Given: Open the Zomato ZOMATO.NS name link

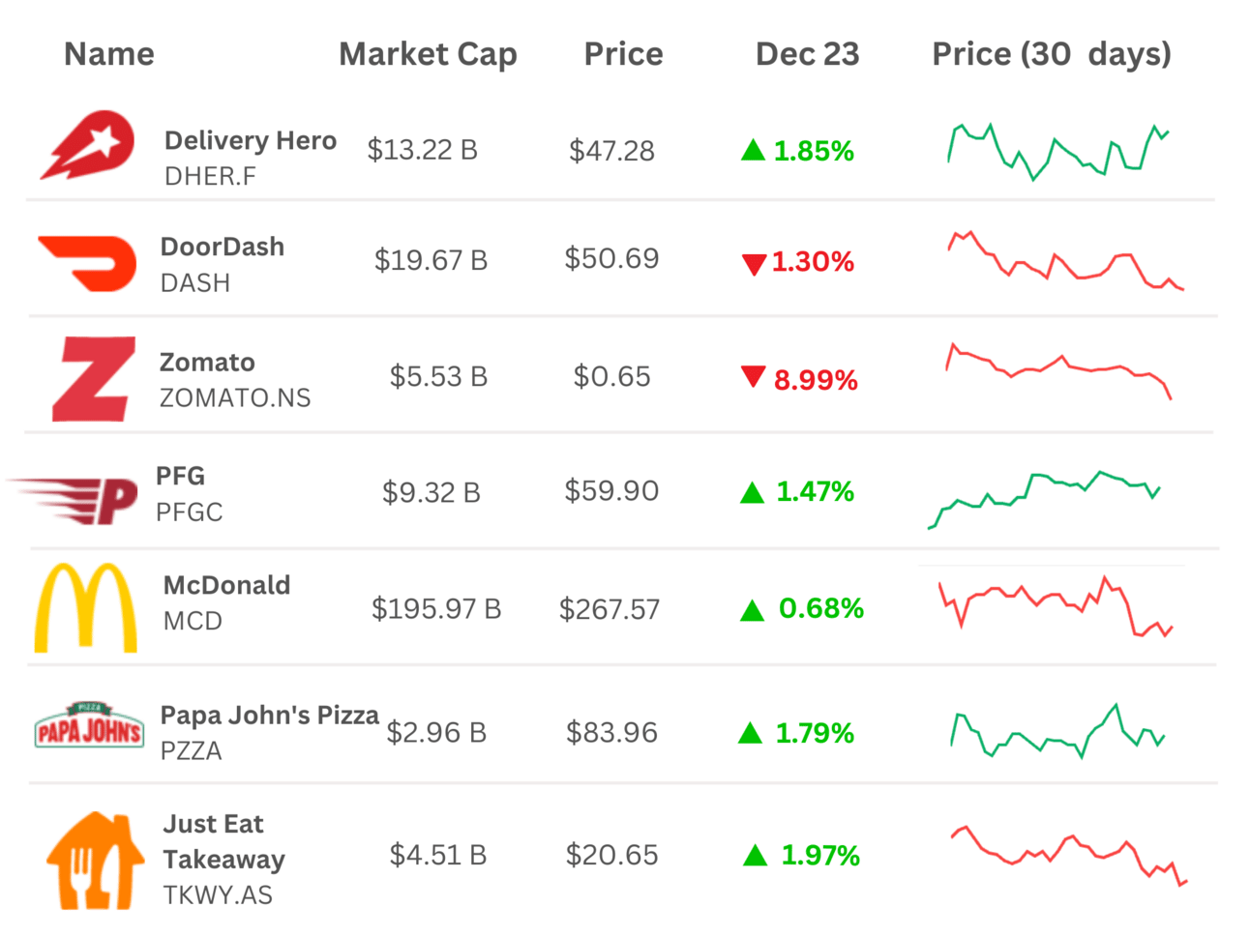Looking at the screenshot, I should (235, 380).
